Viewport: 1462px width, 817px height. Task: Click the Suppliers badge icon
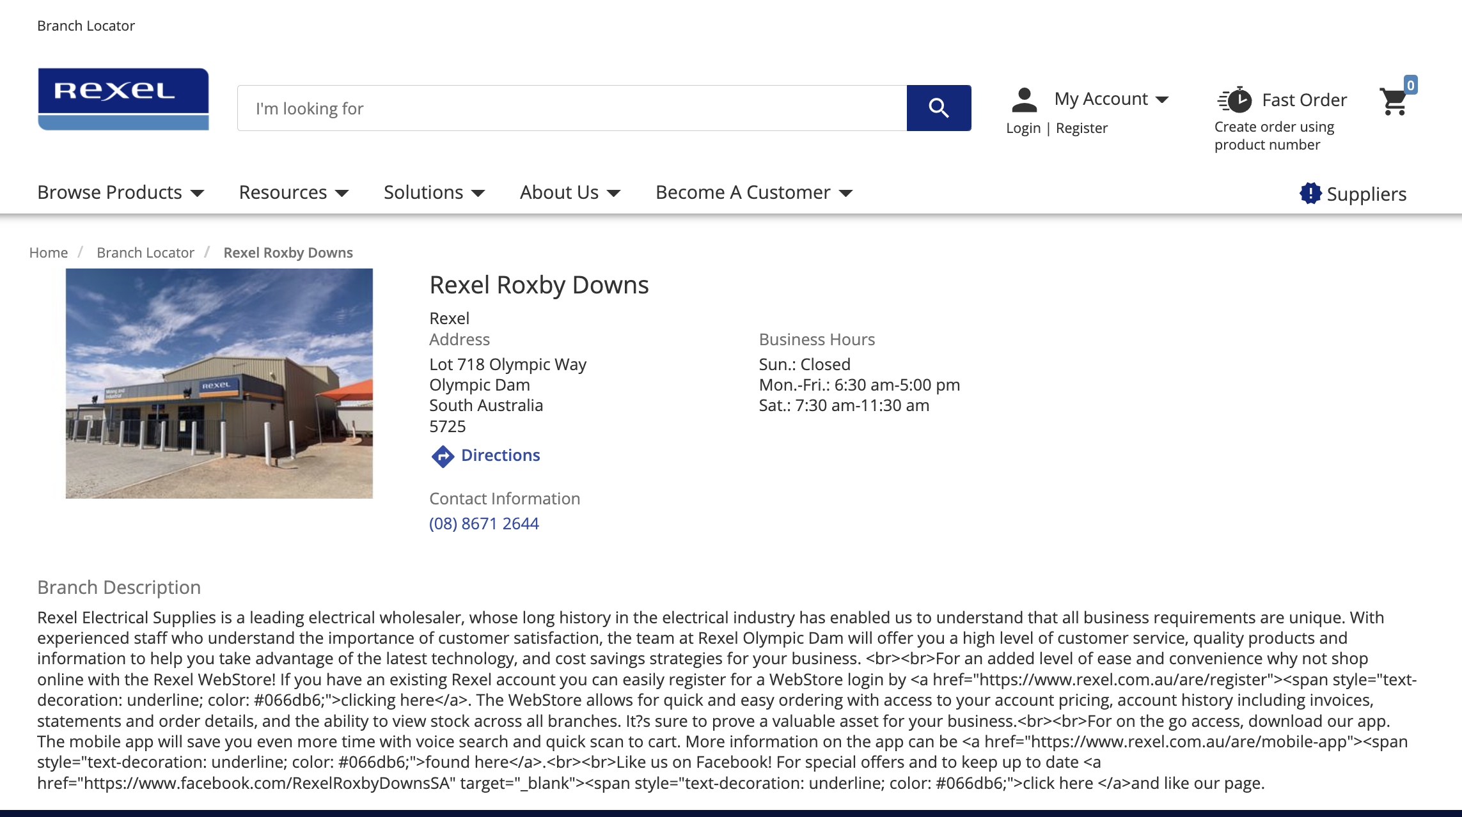pyautogui.click(x=1310, y=193)
